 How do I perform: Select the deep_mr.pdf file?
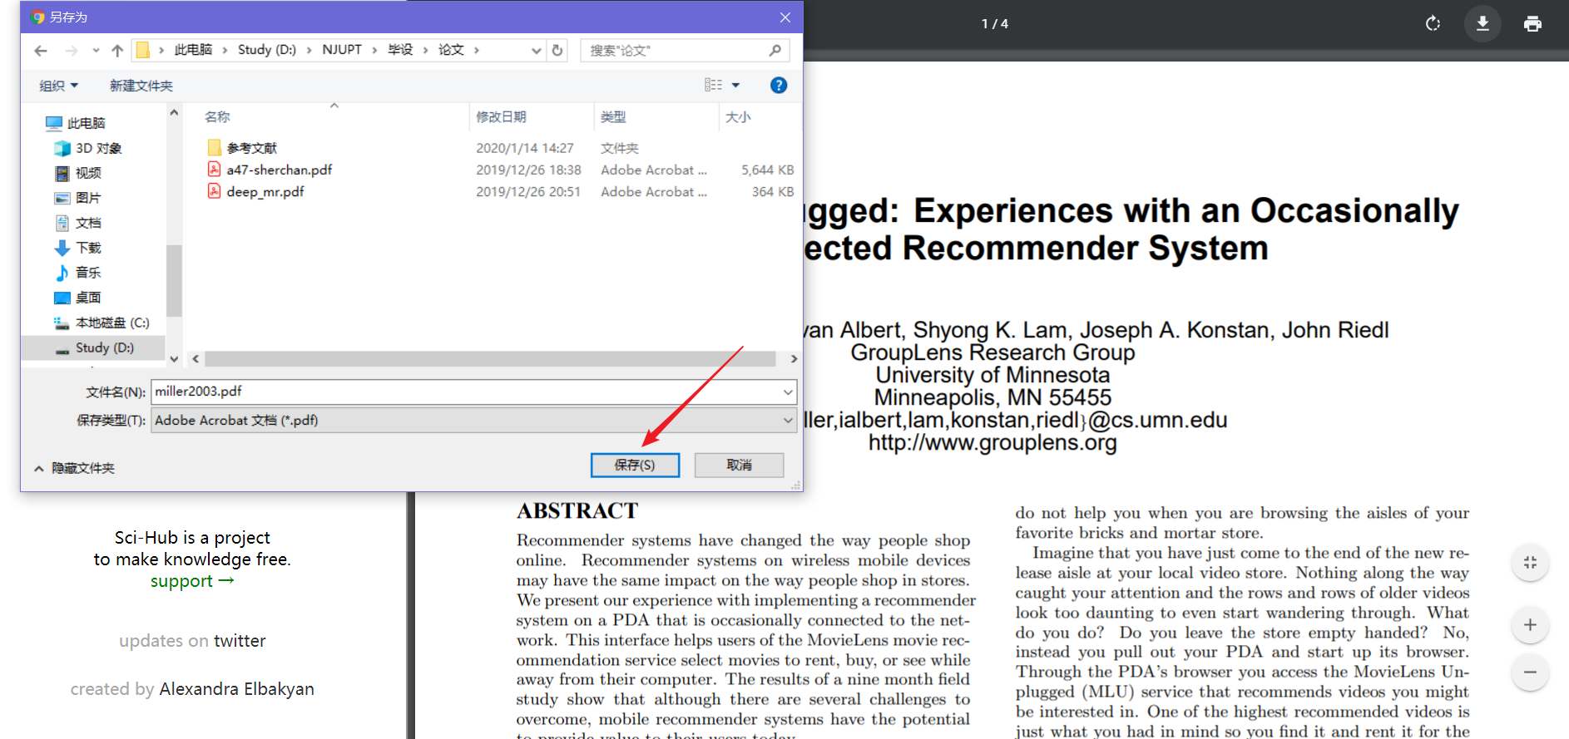click(255, 191)
